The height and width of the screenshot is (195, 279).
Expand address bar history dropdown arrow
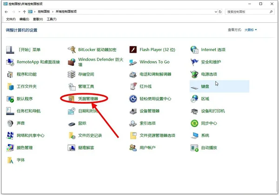coord(216,12)
